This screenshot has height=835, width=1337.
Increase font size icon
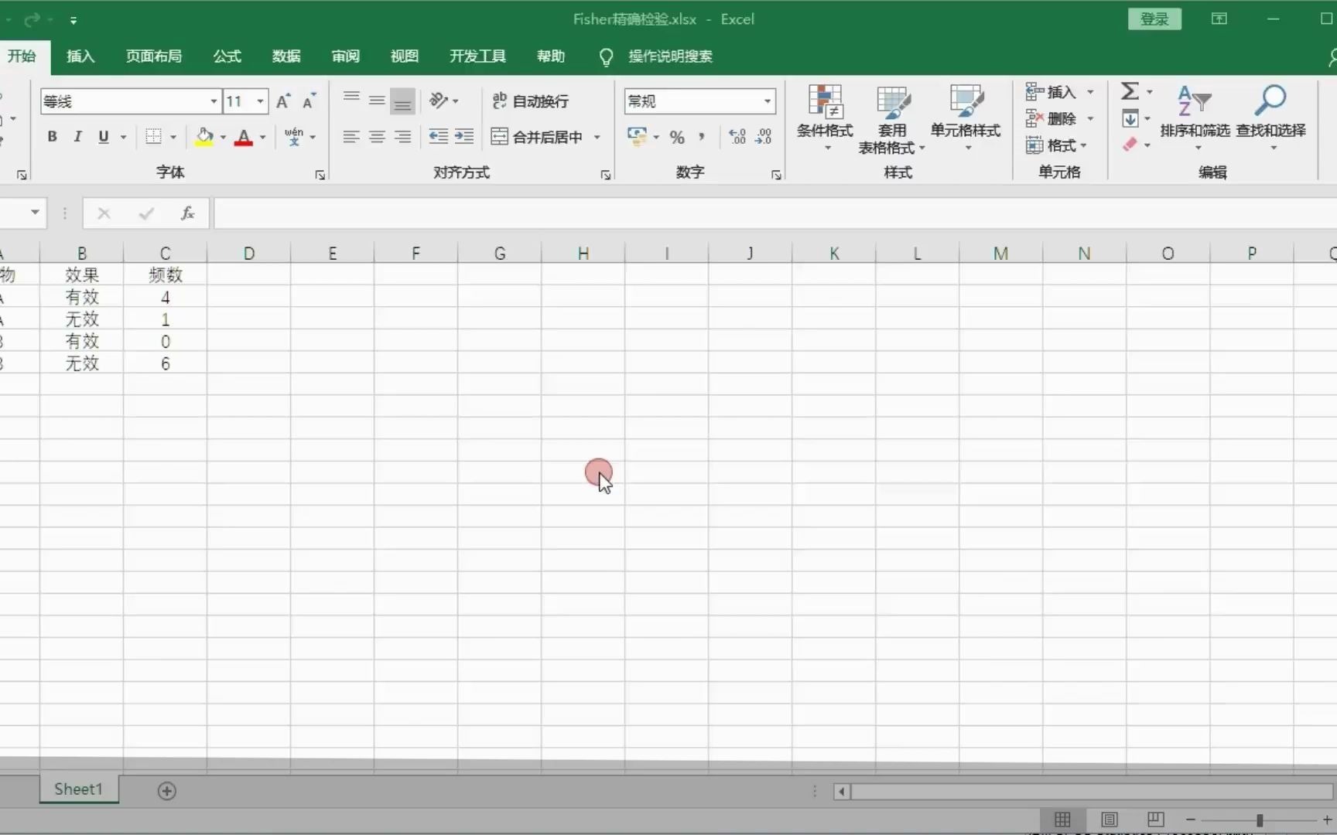tap(283, 101)
